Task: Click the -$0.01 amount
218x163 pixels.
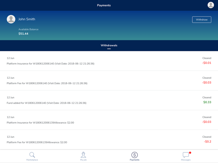Action: [207, 63]
